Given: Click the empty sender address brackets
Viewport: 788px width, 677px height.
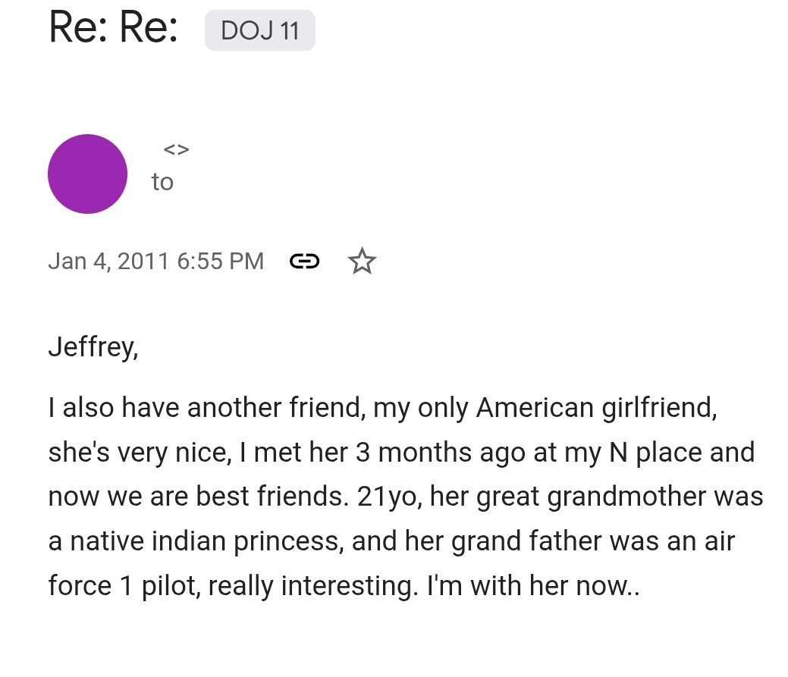Looking at the screenshot, I should [x=176, y=149].
